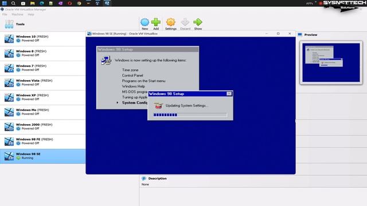Click the Windows Start button in taskbar
Viewport: 367px width, 206px height.
click(5, 3)
